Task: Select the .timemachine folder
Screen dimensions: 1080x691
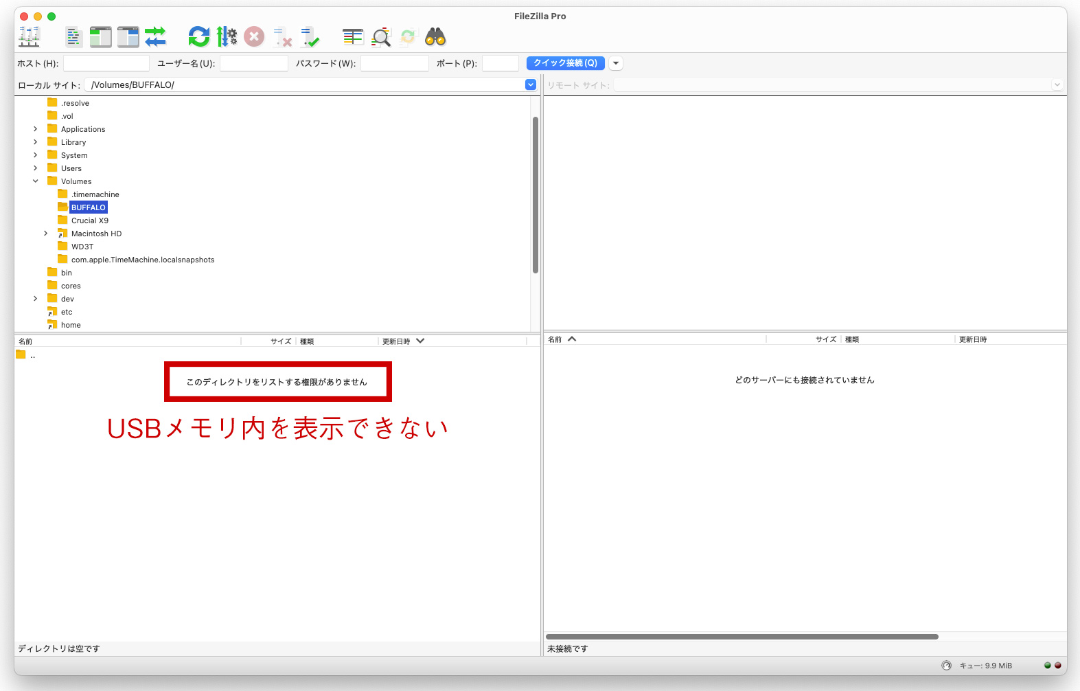Action: pos(95,194)
